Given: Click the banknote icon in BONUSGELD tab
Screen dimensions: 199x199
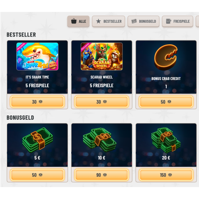Looking at the screenshot, I should [134, 21].
